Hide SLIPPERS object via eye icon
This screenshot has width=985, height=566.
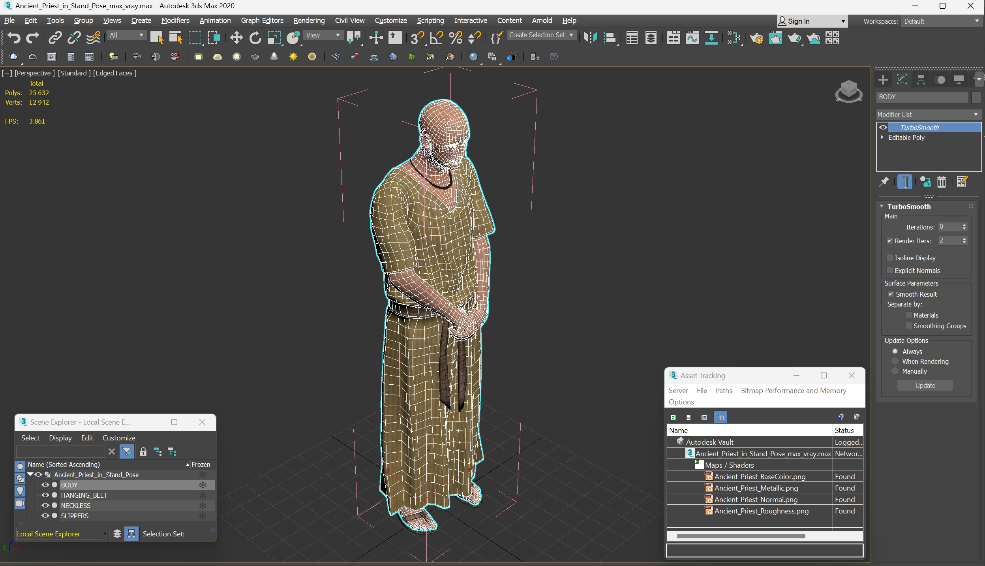[45, 515]
